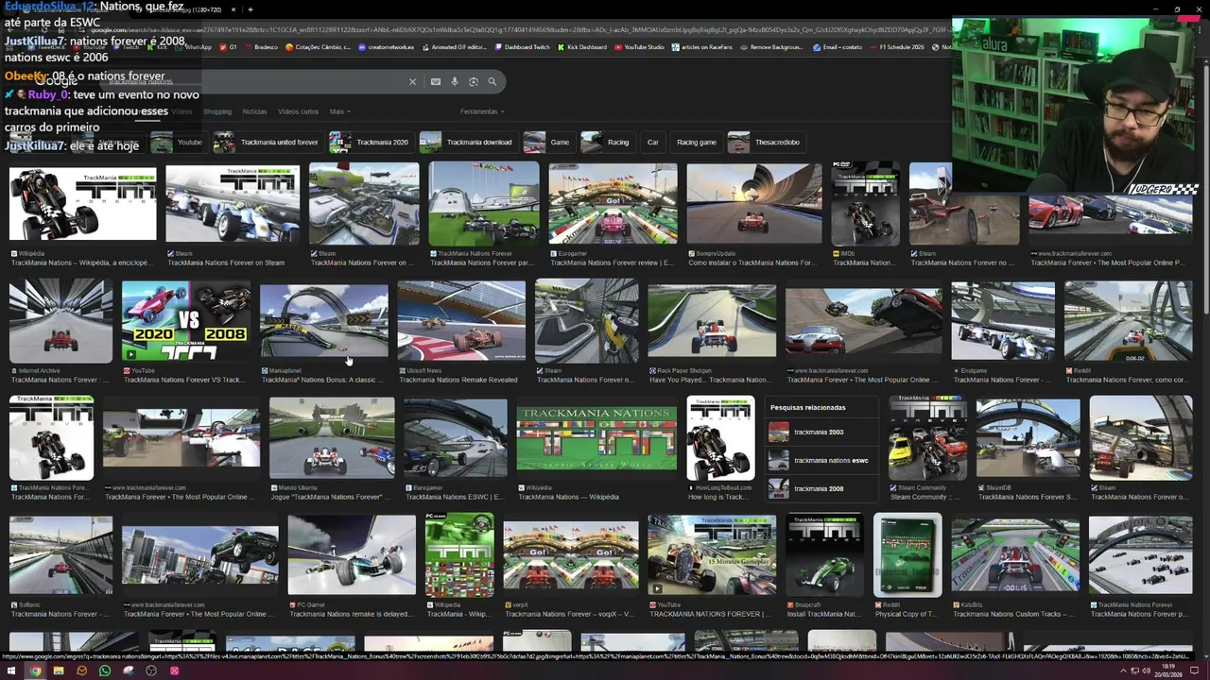Image resolution: width=1210 pixels, height=680 pixels.
Task: Open the Dashboard Twitch bookmark
Action: pos(522,47)
